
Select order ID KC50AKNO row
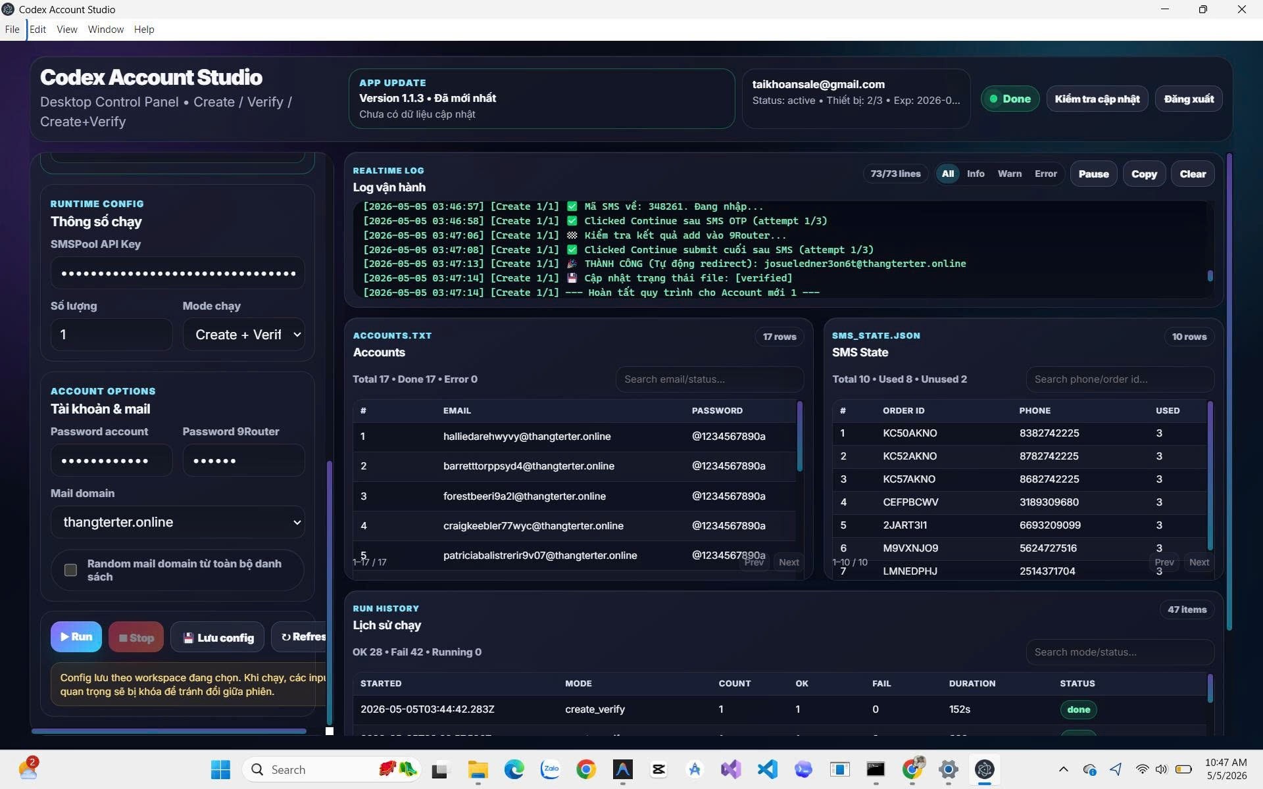[x=1020, y=433]
